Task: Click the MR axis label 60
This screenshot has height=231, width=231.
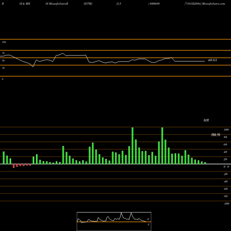Action: click(x=225, y=145)
